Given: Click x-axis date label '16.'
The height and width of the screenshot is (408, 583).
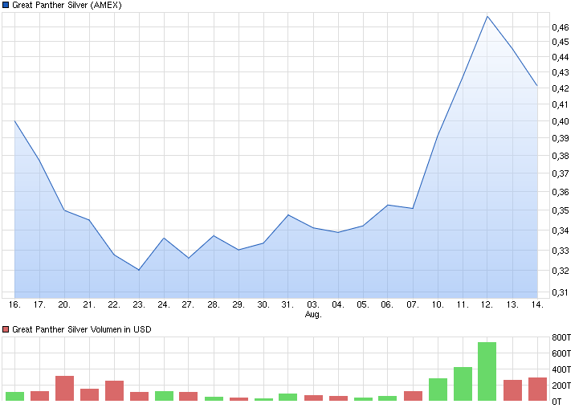Looking at the screenshot, I should [x=14, y=304].
